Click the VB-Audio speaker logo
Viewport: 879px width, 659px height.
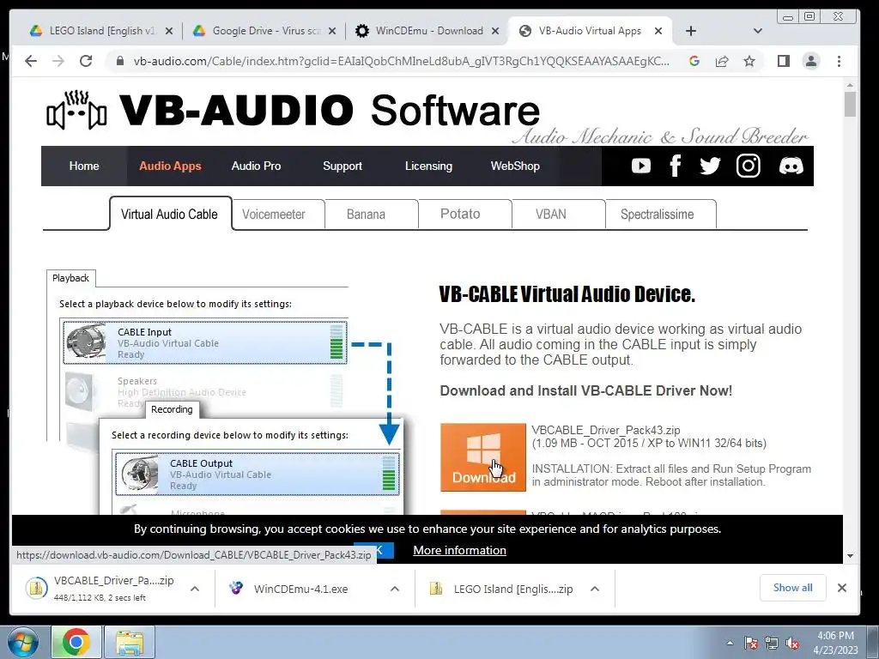click(x=76, y=111)
